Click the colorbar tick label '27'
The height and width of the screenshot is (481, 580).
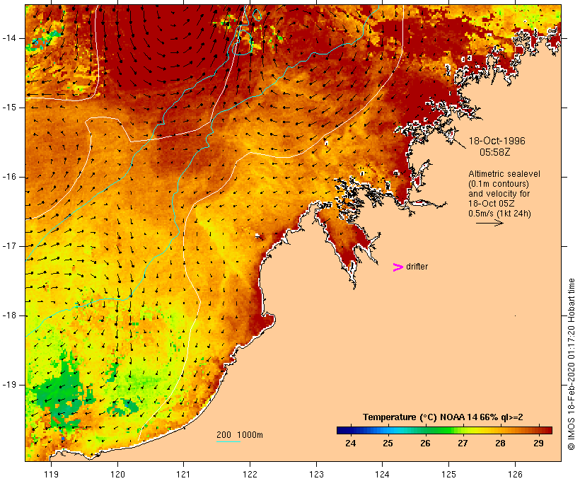coord(463,443)
